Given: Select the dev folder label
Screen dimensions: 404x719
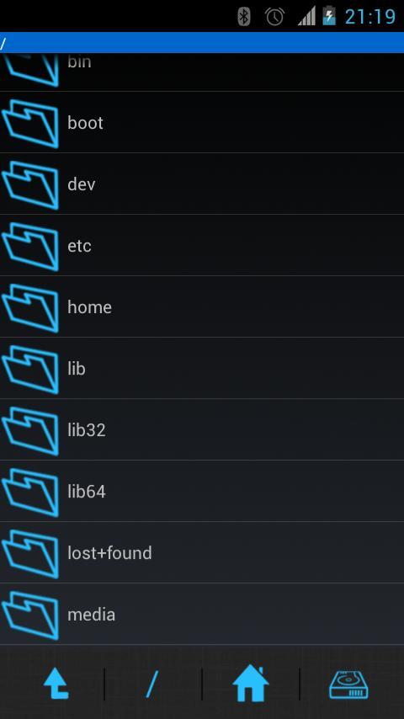Looking at the screenshot, I should [x=81, y=184].
